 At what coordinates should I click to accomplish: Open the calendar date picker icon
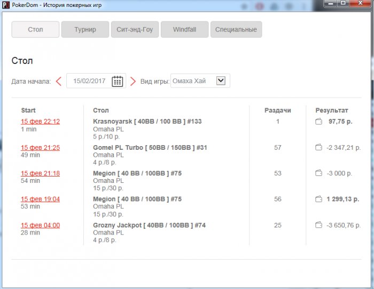click(118, 81)
